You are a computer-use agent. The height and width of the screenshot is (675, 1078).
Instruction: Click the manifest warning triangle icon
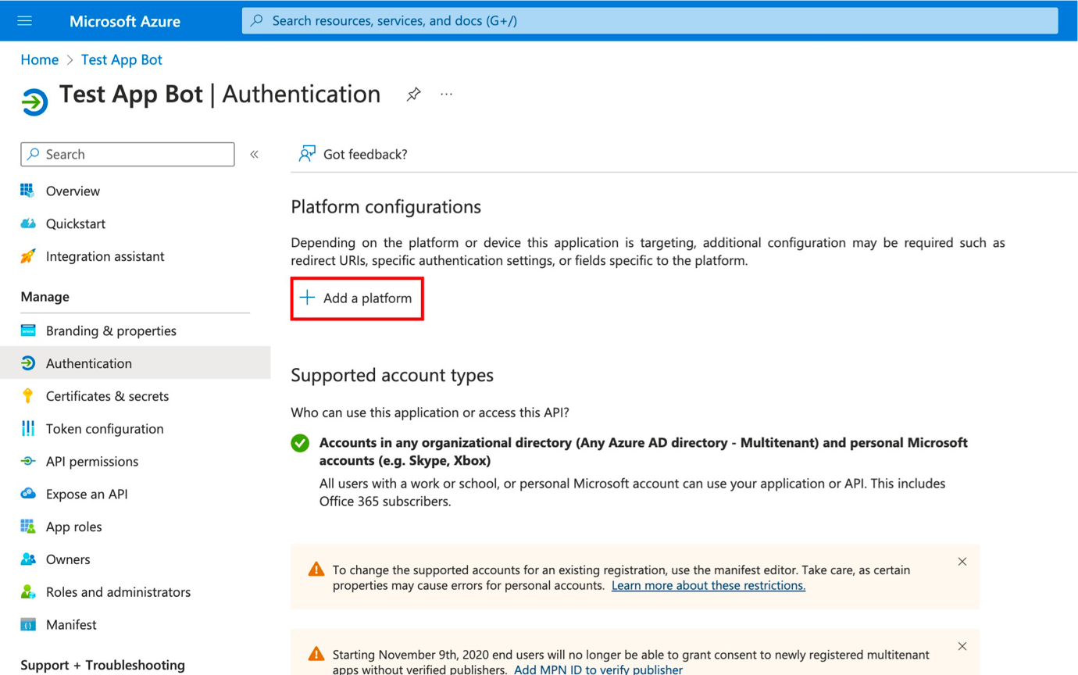pos(316,569)
